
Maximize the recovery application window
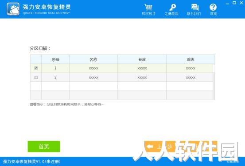tap(234, 3)
